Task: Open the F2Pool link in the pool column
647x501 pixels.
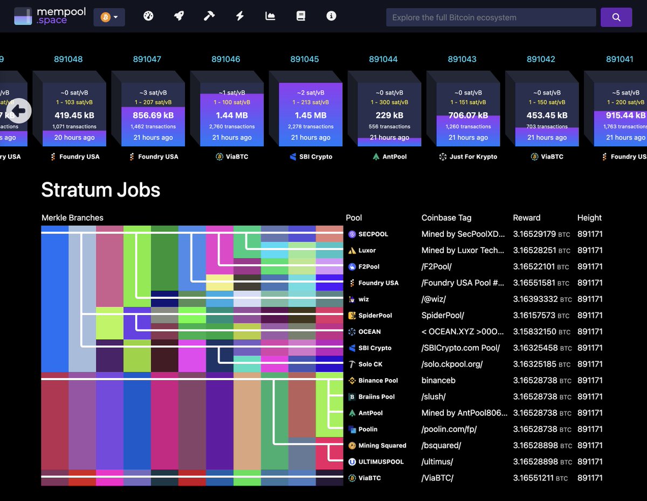Action: 367,266
